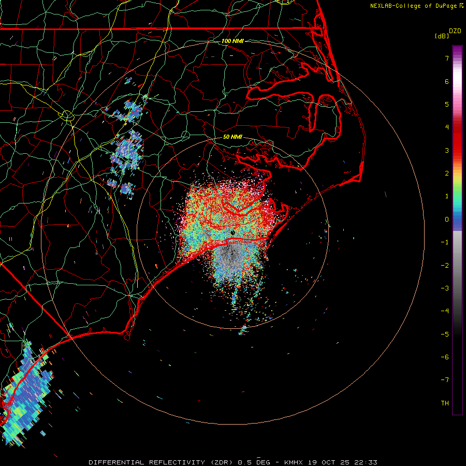This screenshot has height=466, width=466.
Task: Click the scale value -1
Action: pyautogui.click(x=445, y=242)
